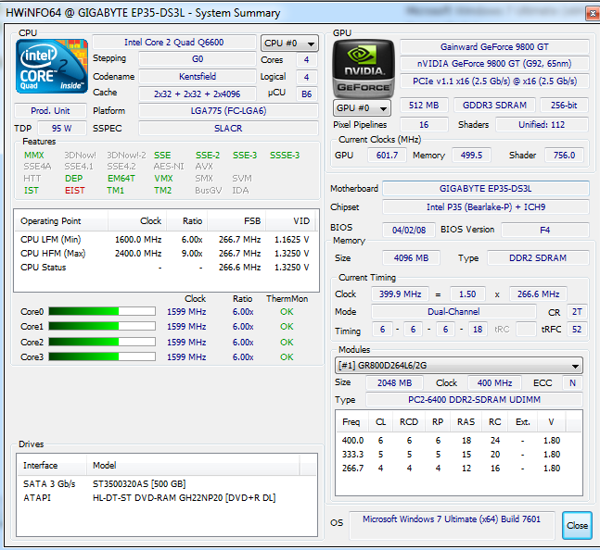Click the Gainward GeForce 9800 GT field

[494, 47]
